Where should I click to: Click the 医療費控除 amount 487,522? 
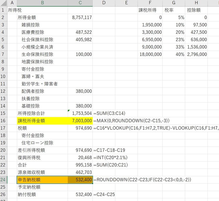pyautogui.click(x=80, y=32)
